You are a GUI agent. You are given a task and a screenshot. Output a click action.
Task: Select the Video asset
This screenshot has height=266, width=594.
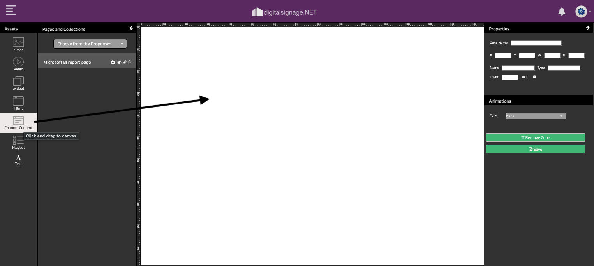[x=18, y=64]
